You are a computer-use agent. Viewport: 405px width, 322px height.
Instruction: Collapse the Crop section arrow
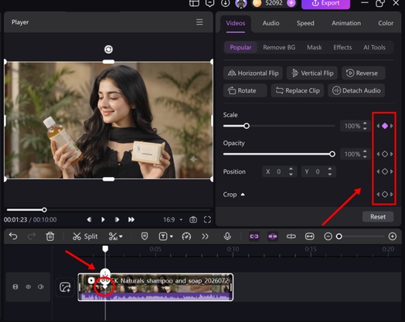[x=243, y=195]
